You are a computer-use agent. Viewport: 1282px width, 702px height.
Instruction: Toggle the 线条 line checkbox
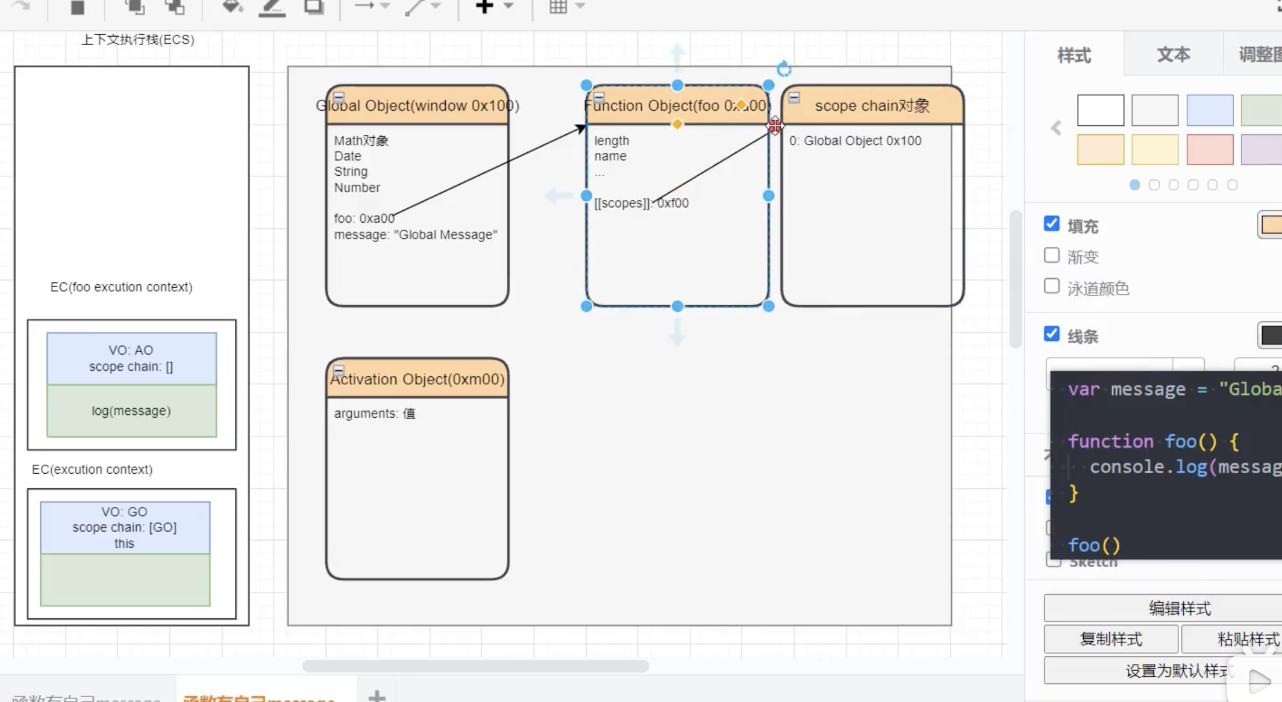tap(1052, 334)
